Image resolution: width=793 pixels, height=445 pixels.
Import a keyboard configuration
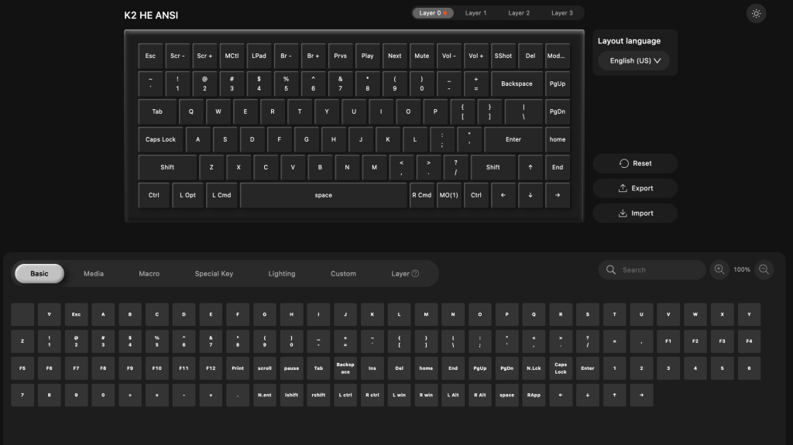pyautogui.click(x=635, y=213)
